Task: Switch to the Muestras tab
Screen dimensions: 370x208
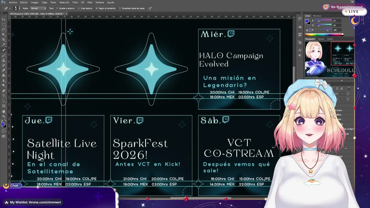Action: (x=317, y=16)
